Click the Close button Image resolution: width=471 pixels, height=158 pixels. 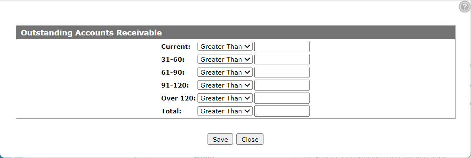250,139
